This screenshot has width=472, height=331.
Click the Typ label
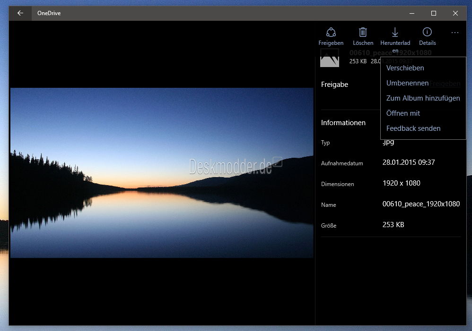tap(325, 143)
